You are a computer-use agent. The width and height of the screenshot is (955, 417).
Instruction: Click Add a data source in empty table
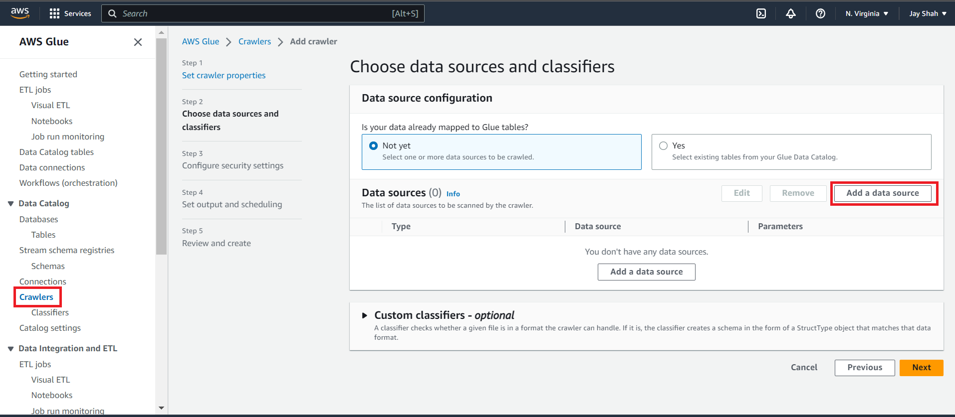[x=646, y=272]
